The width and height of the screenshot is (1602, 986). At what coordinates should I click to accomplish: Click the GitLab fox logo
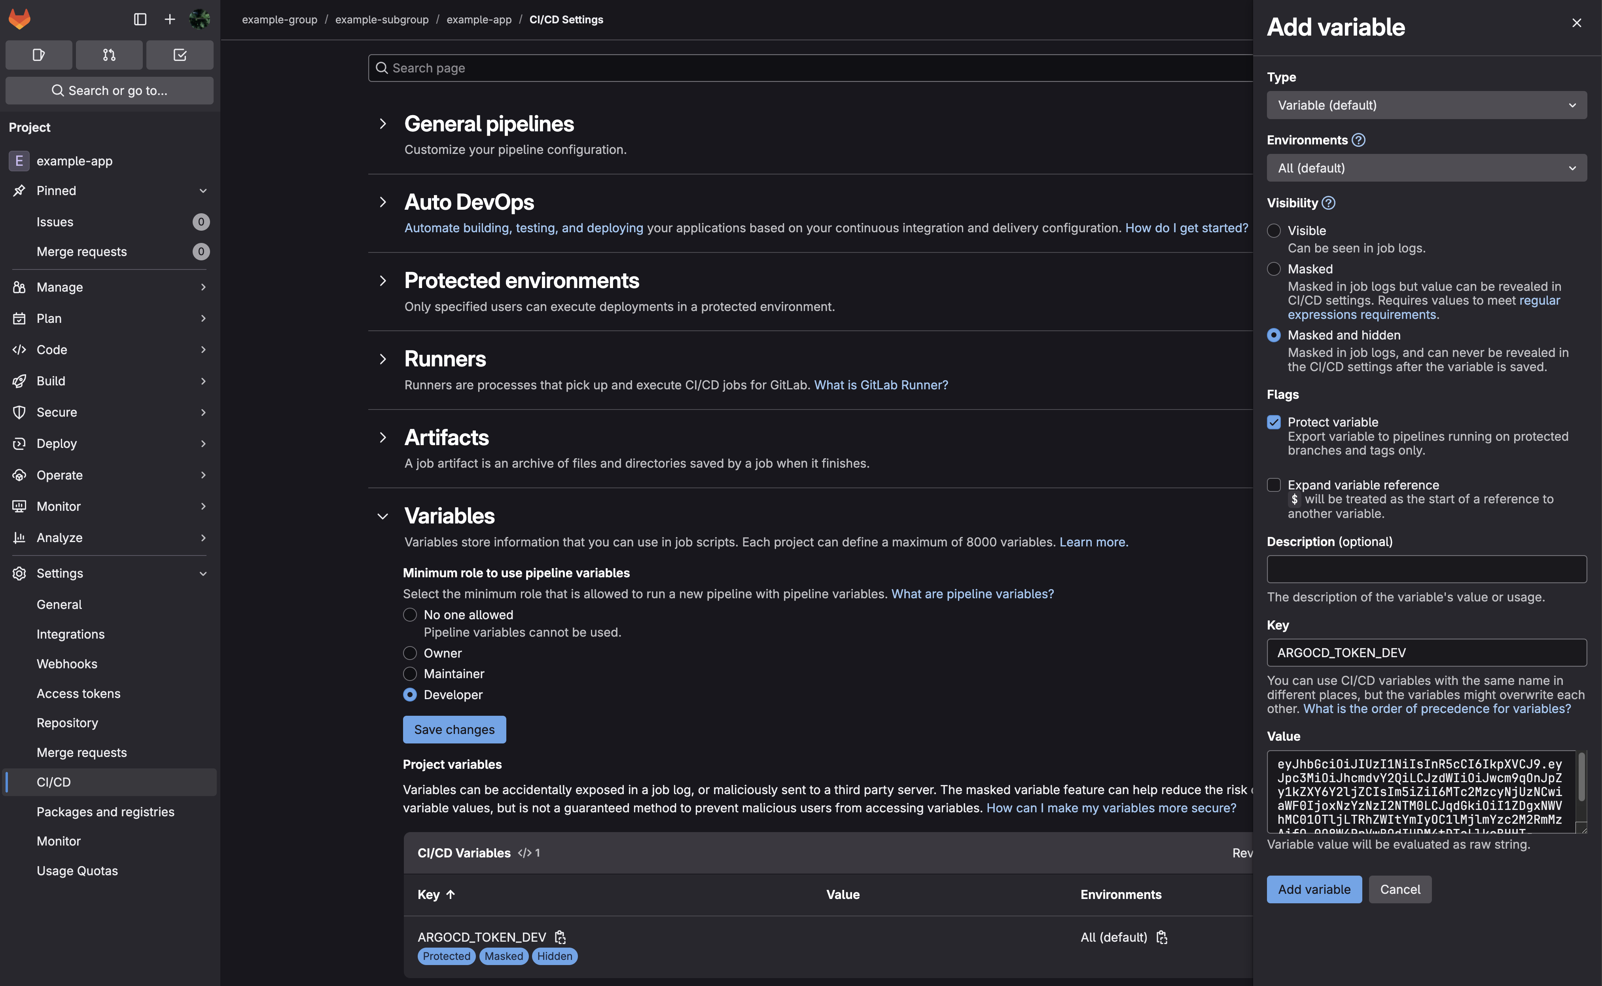tap(19, 19)
